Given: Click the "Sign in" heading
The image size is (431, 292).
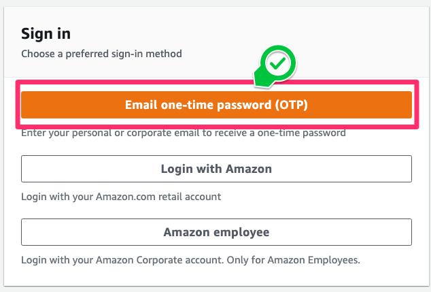Looking at the screenshot, I should [46, 33].
